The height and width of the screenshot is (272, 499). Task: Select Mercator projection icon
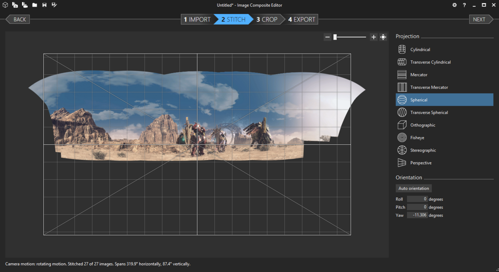coord(402,75)
